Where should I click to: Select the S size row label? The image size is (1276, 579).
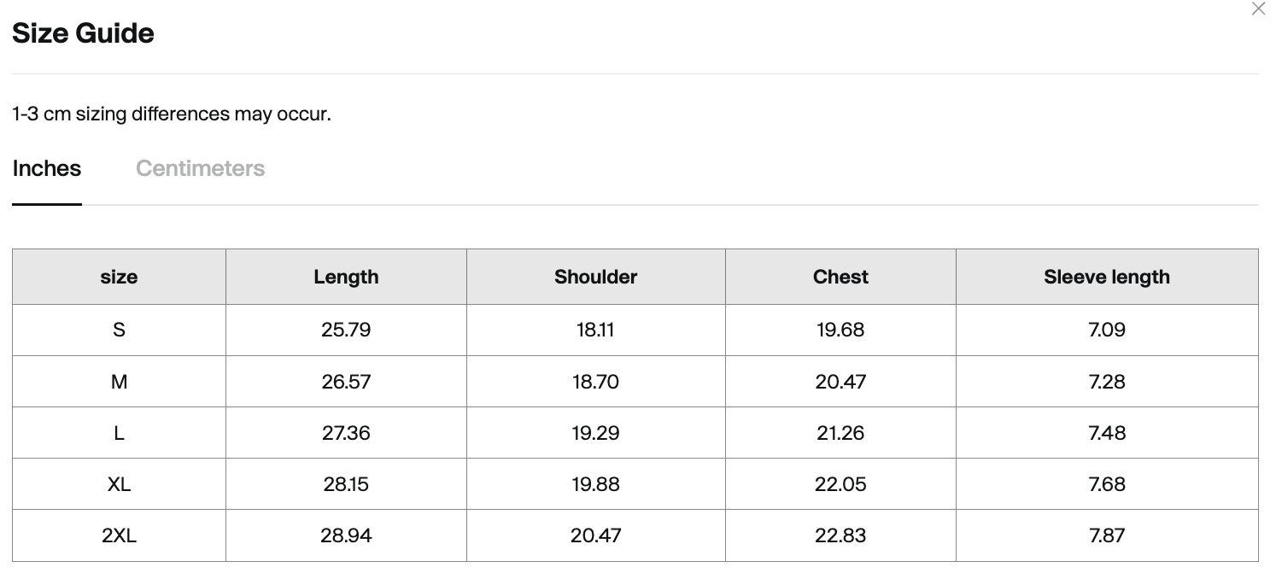tap(119, 330)
